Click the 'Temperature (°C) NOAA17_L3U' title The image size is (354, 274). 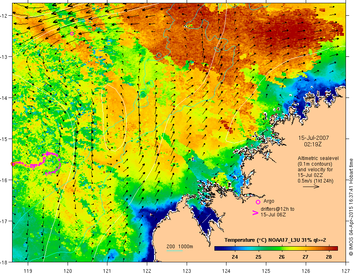tap(262, 240)
